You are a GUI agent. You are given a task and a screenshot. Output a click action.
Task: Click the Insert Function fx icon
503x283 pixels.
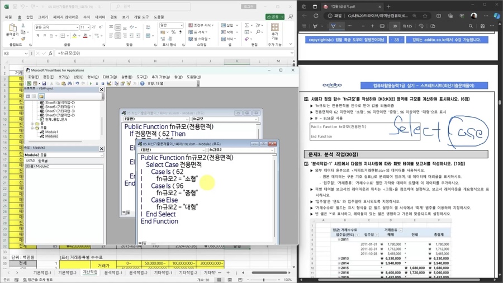click(50, 53)
